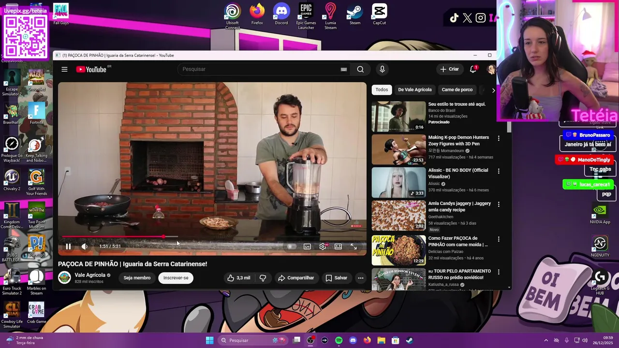Click the taskbar Pesquisar search box
The height and width of the screenshot is (348, 619).
point(252,340)
